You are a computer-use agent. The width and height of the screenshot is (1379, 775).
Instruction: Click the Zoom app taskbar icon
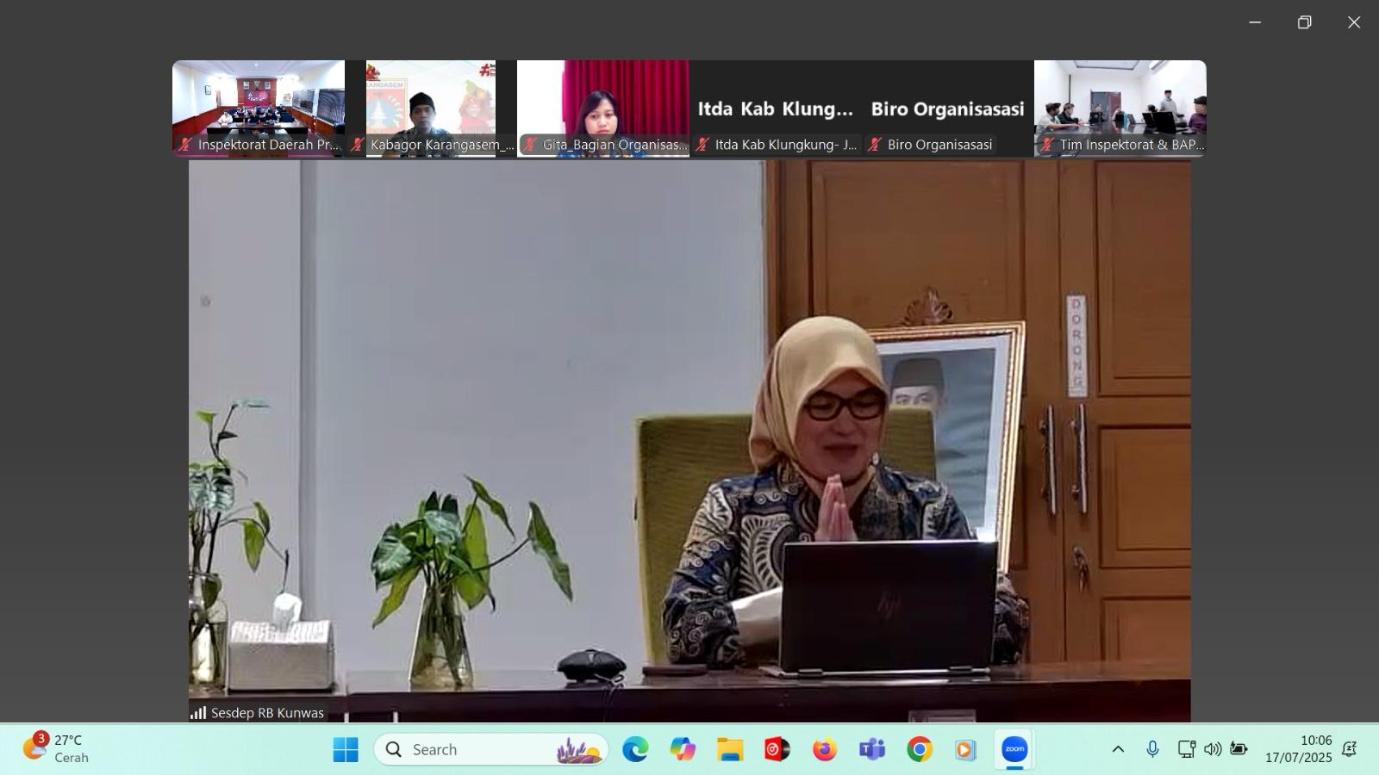[x=1014, y=750]
